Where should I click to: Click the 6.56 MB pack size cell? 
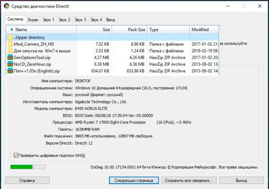(137, 64)
